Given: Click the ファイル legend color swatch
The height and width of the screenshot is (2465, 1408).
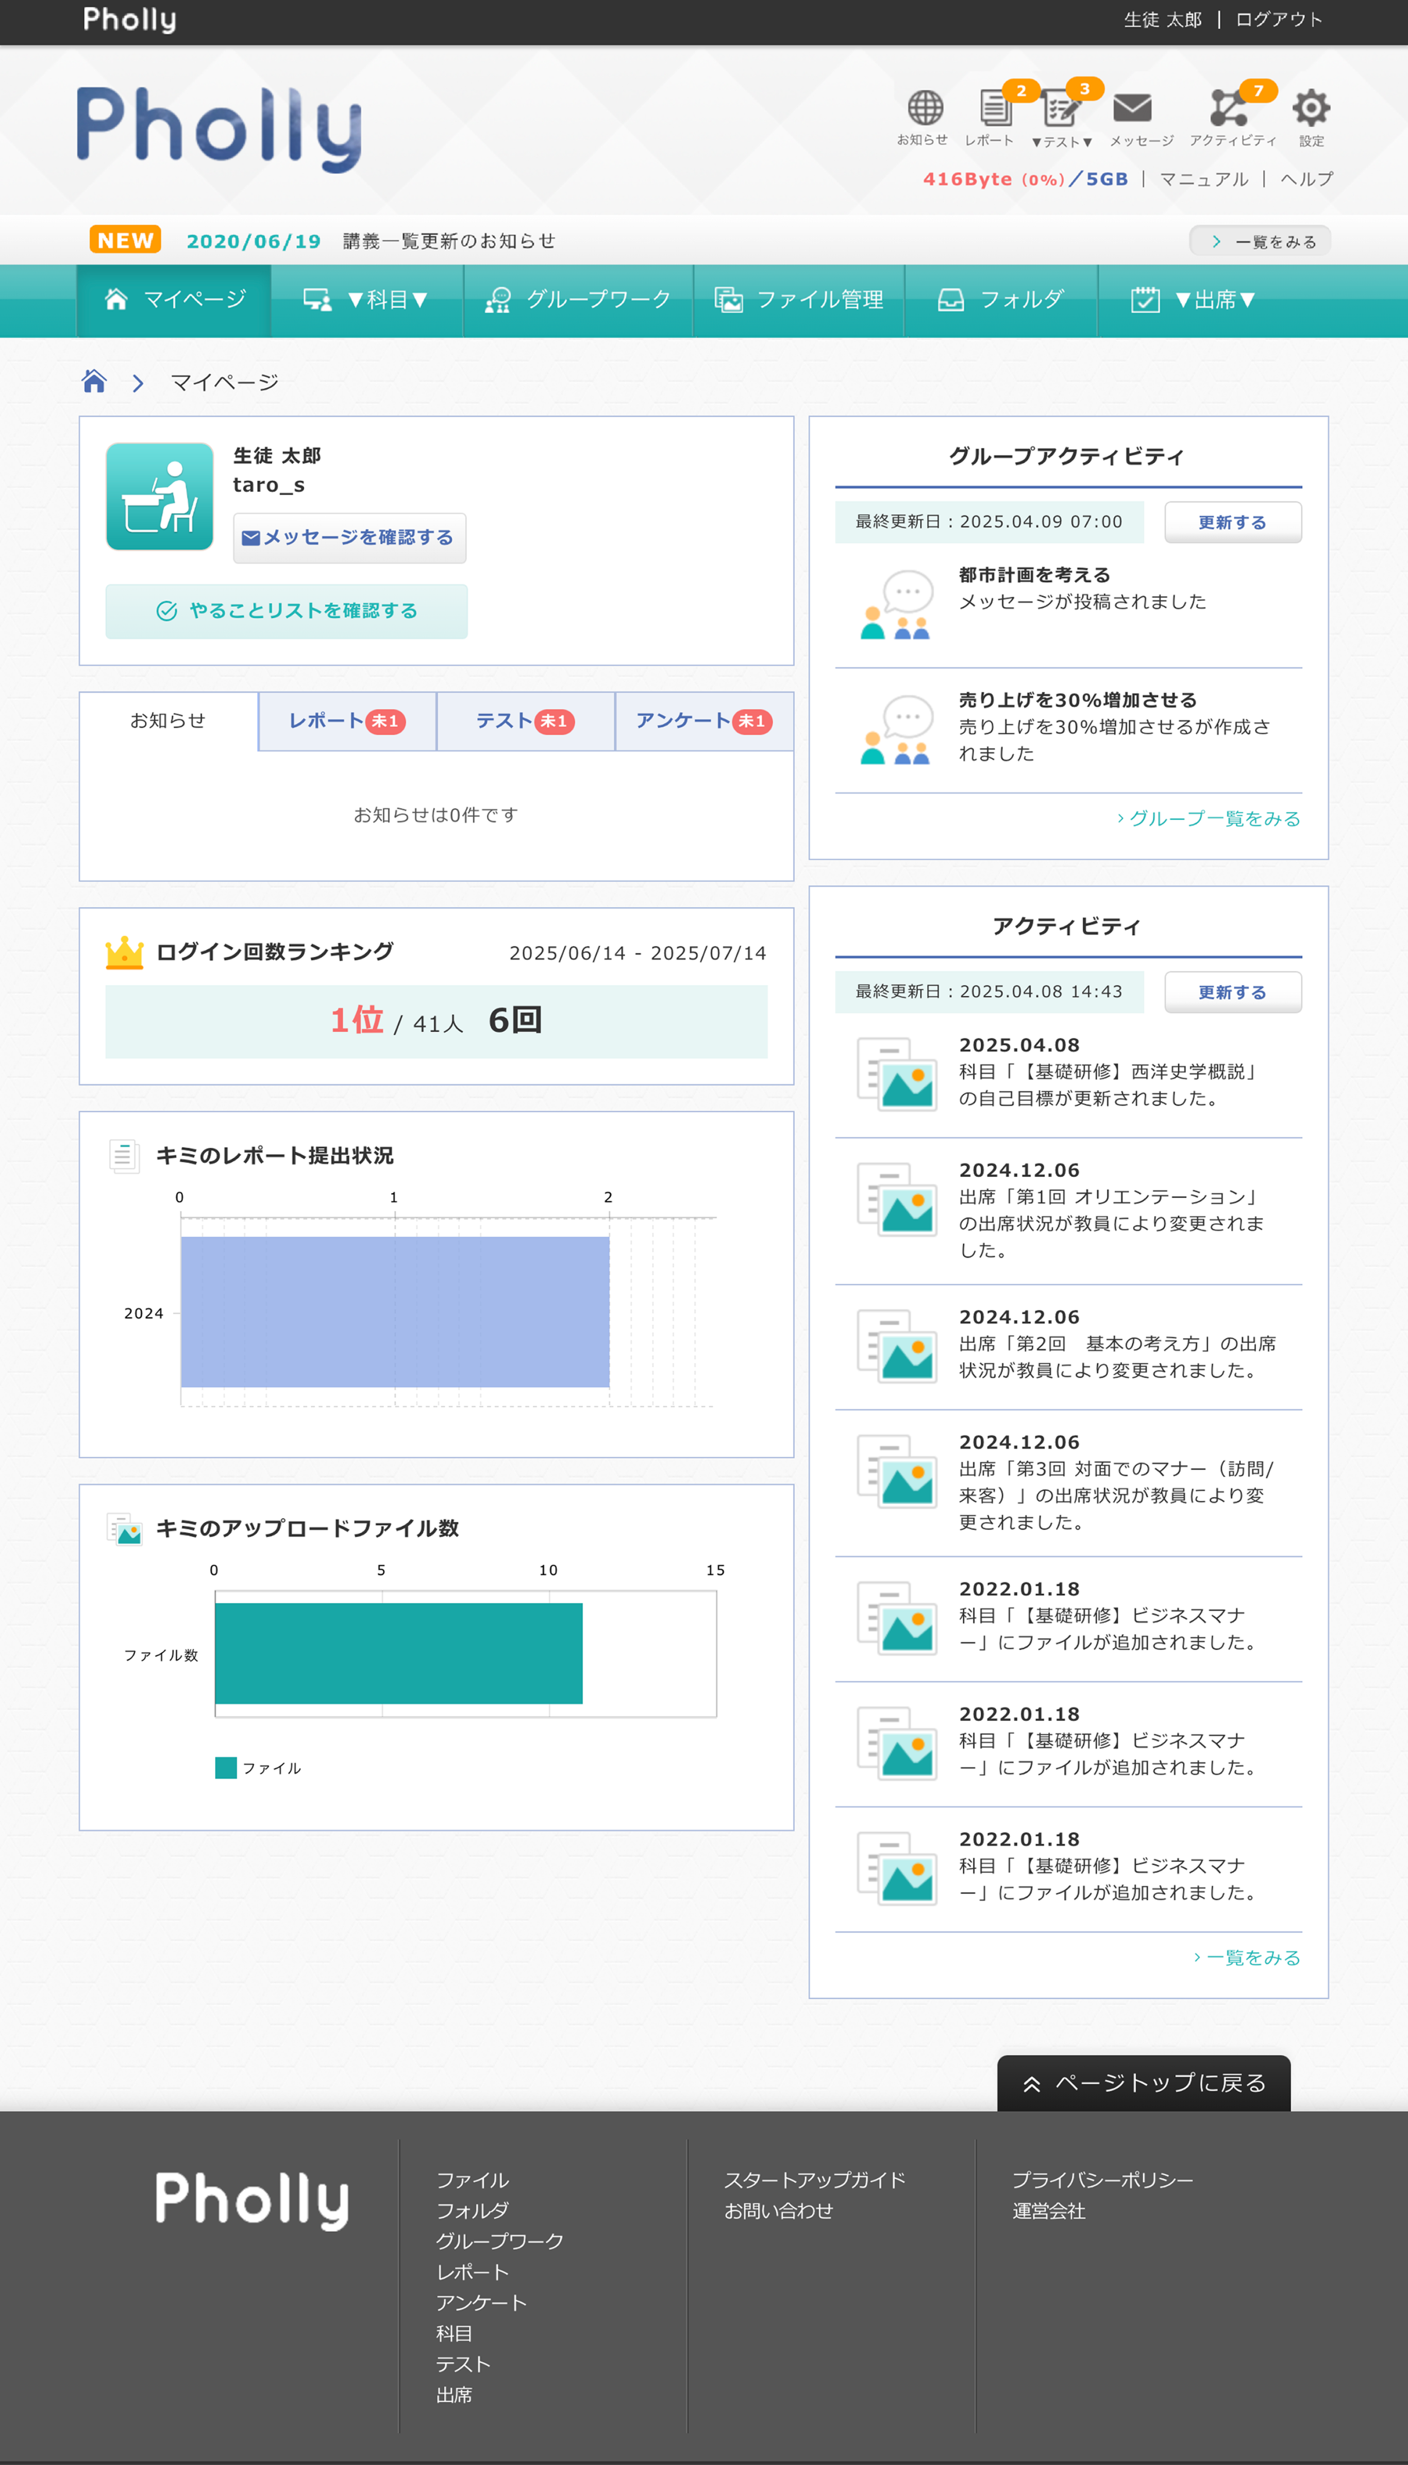Looking at the screenshot, I should click(x=226, y=1767).
